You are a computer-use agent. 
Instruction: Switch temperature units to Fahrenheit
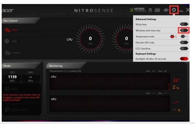point(183,36)
